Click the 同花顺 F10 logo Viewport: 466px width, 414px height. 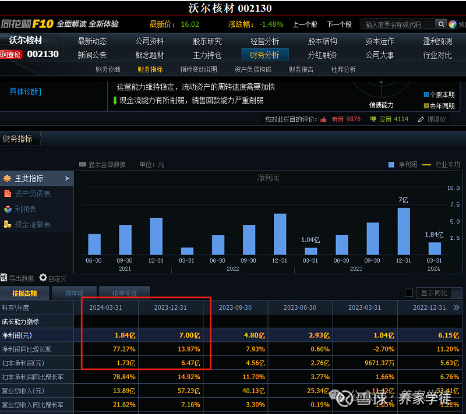(x=27, y=24)
